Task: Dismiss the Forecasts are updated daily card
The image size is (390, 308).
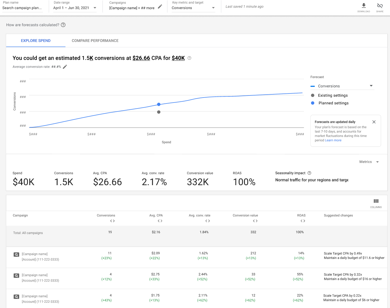Action: pyautogui.click(x=374, y=122)
